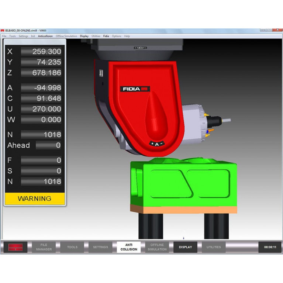The width and height of the screenshot is (283, 283).
Task: Open the Tools menu
Action: tap(13, 36)
